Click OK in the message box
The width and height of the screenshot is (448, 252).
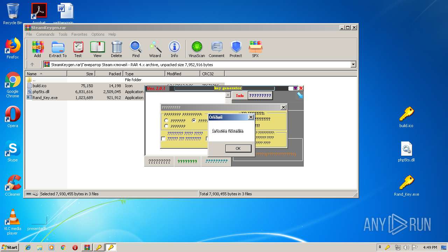pos(238,148)
